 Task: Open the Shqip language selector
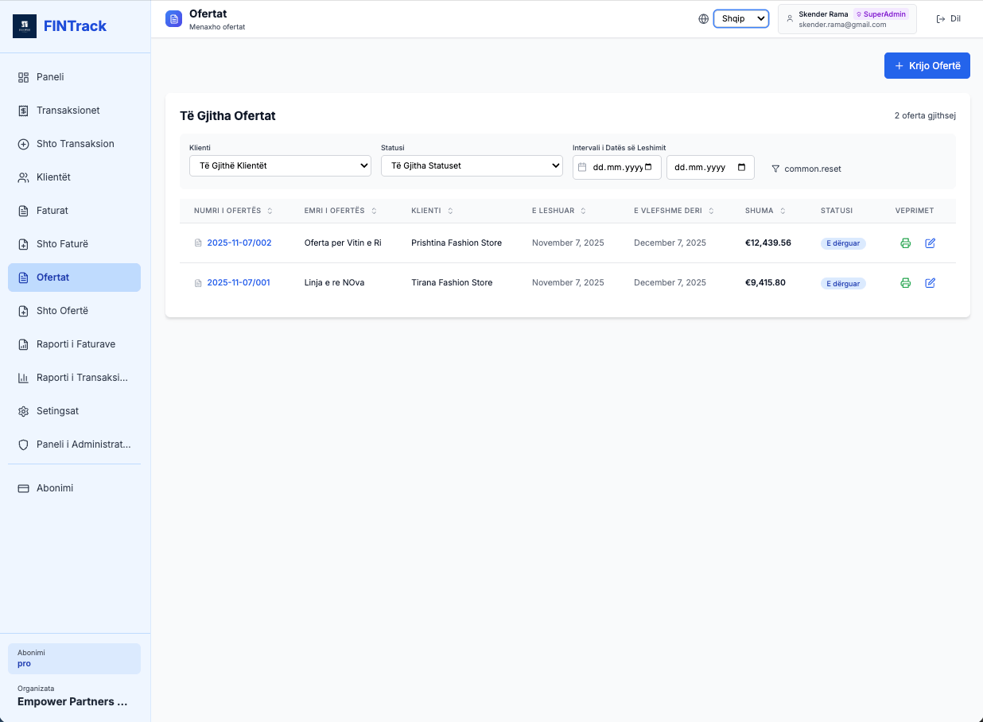(x=740, y=18)
